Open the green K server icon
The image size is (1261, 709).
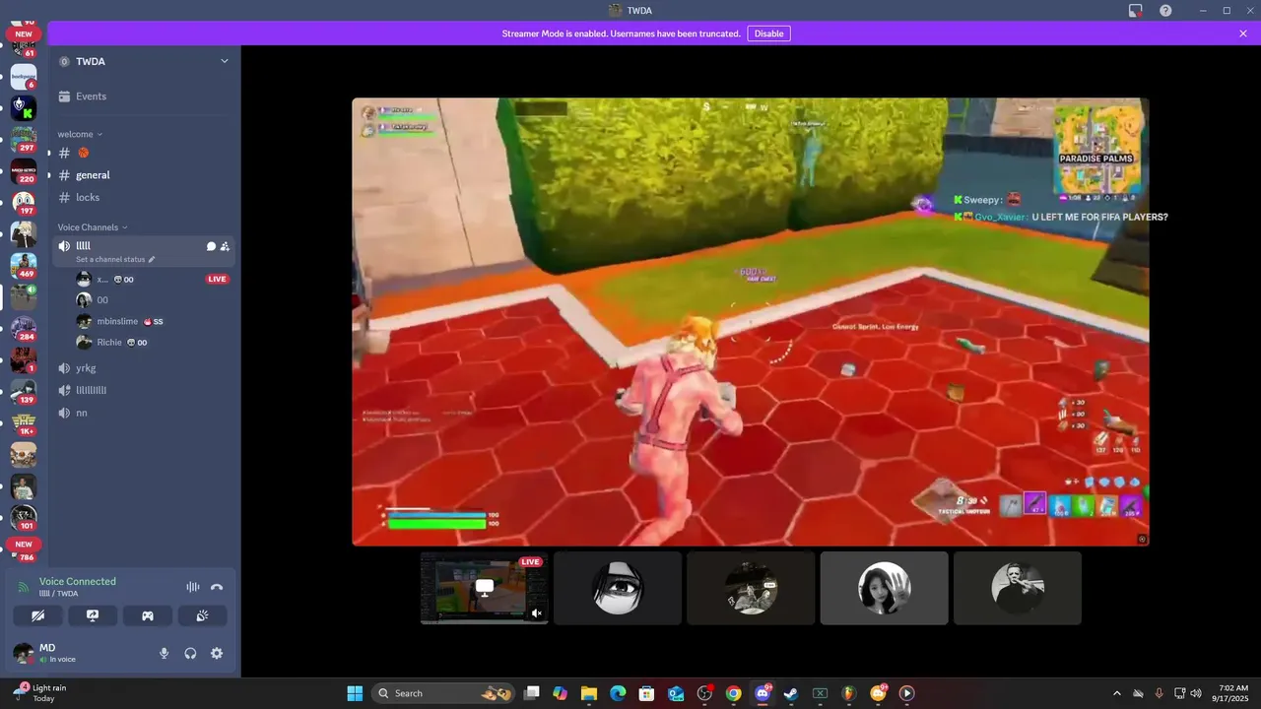point(24,107)
